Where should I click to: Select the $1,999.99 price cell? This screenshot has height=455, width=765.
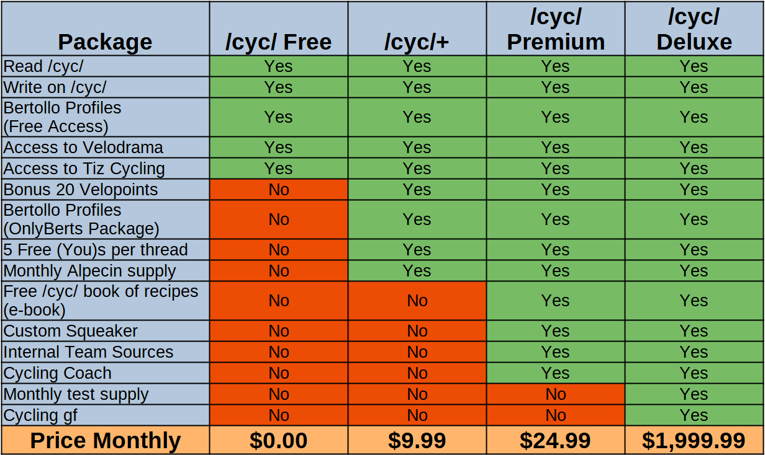(x=694, y=441)
